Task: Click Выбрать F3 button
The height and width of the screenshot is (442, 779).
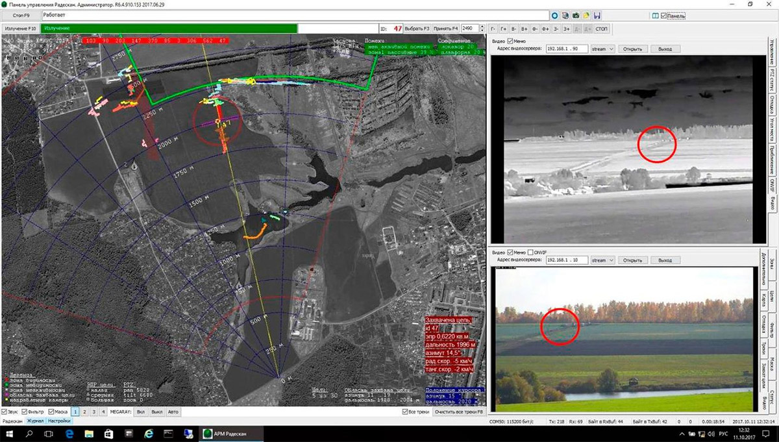Action: (x=417, y=29)
